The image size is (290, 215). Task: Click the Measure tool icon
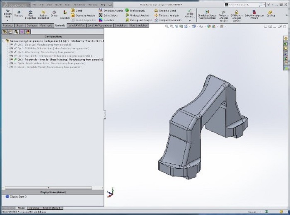click(18, 13)
